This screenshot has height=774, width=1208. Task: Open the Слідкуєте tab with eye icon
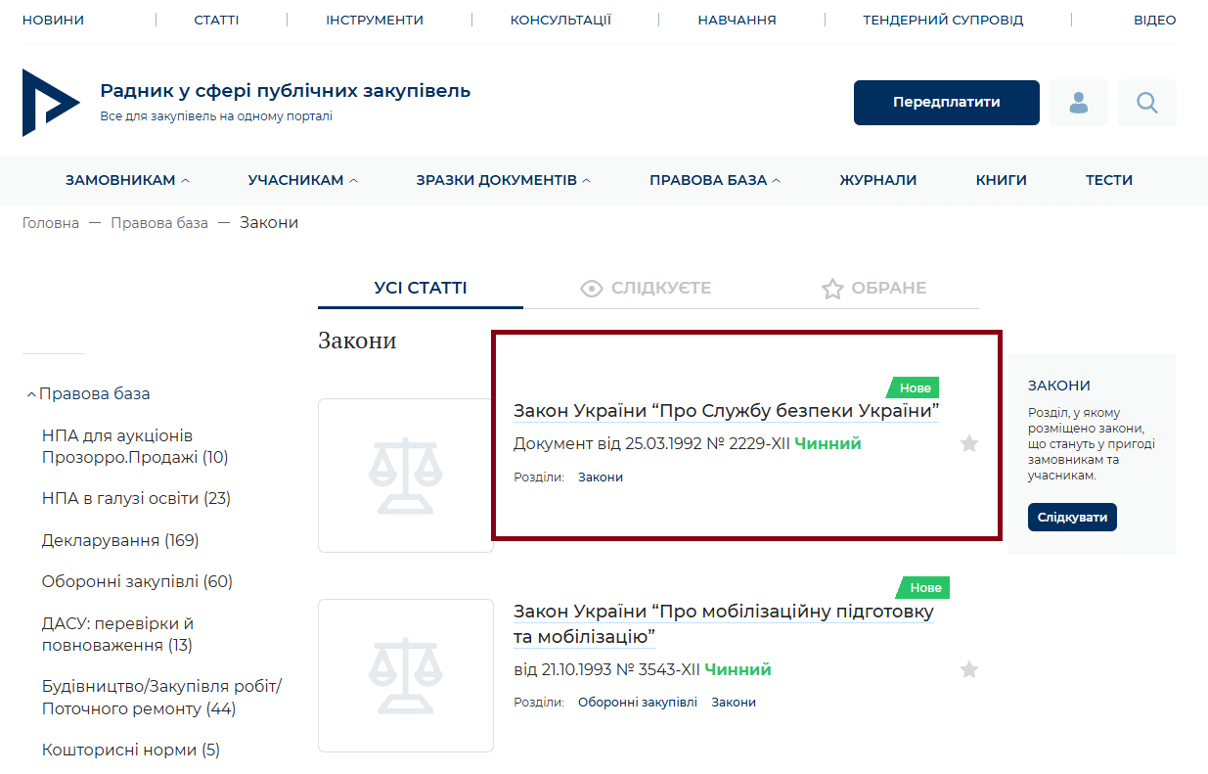(646, 289)
